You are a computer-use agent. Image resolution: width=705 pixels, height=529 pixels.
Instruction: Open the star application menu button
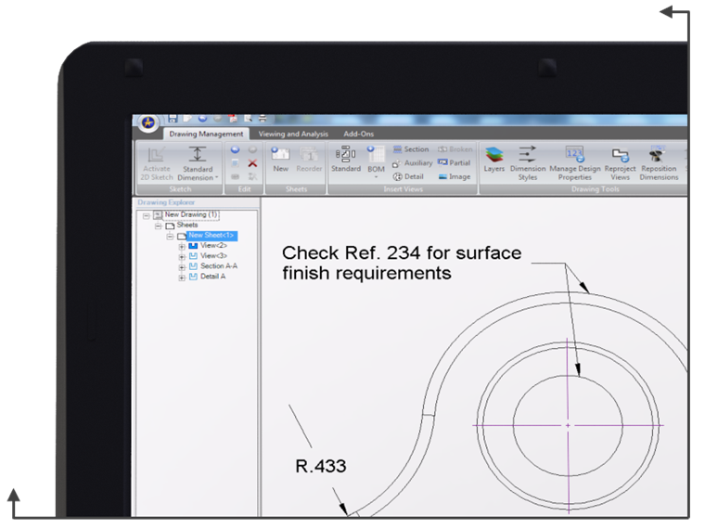(x=148, y=122)
